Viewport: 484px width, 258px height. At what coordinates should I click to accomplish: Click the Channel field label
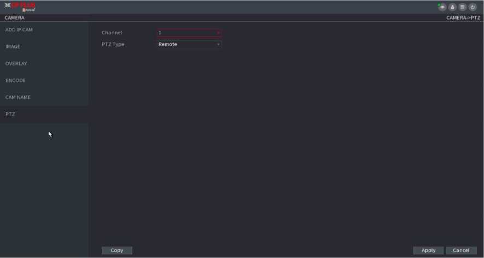[112, 33]
